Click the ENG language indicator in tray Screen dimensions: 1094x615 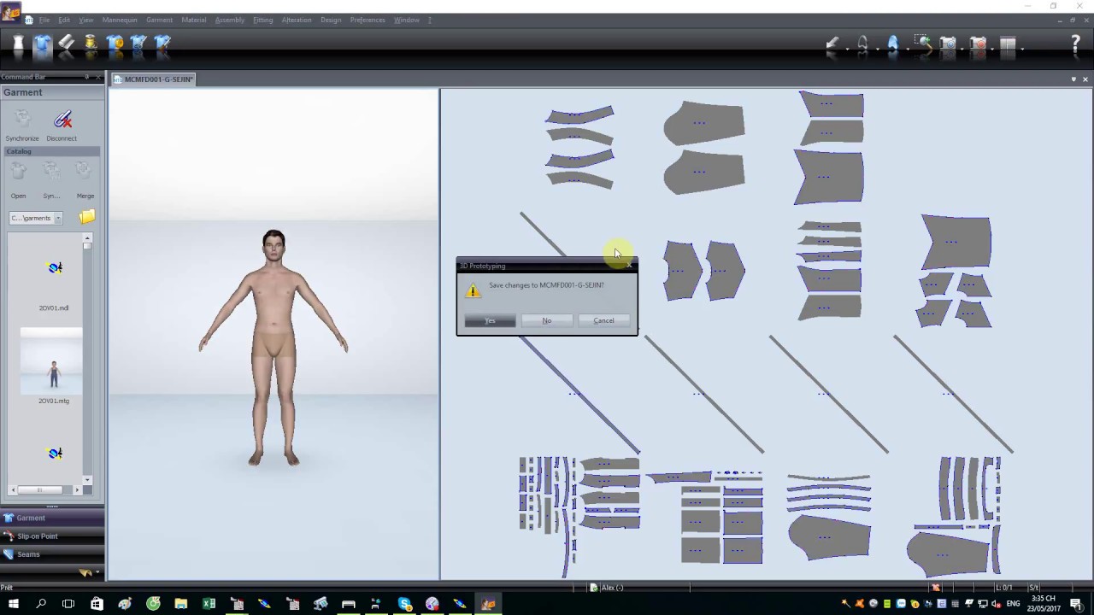point(1014,604)
